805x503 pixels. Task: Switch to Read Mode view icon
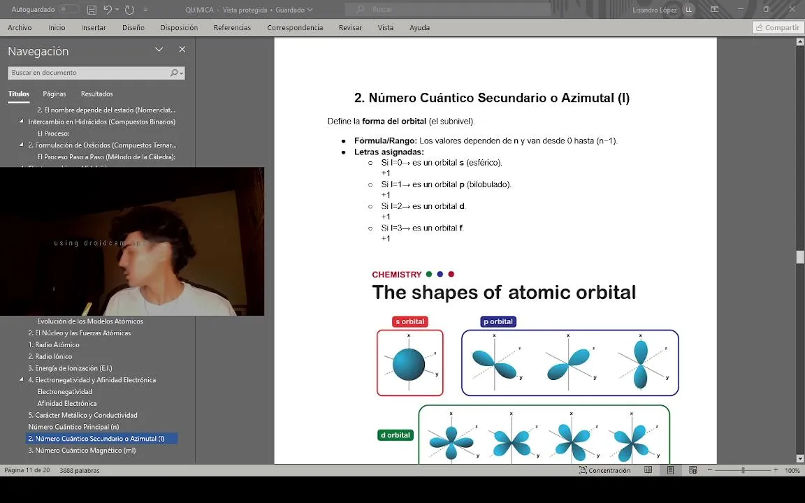(648, 470)
